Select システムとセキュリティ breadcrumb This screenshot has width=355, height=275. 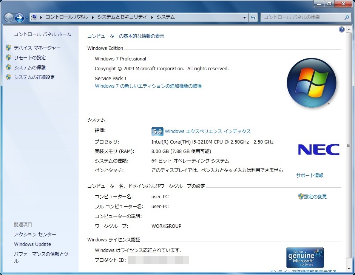122,17
